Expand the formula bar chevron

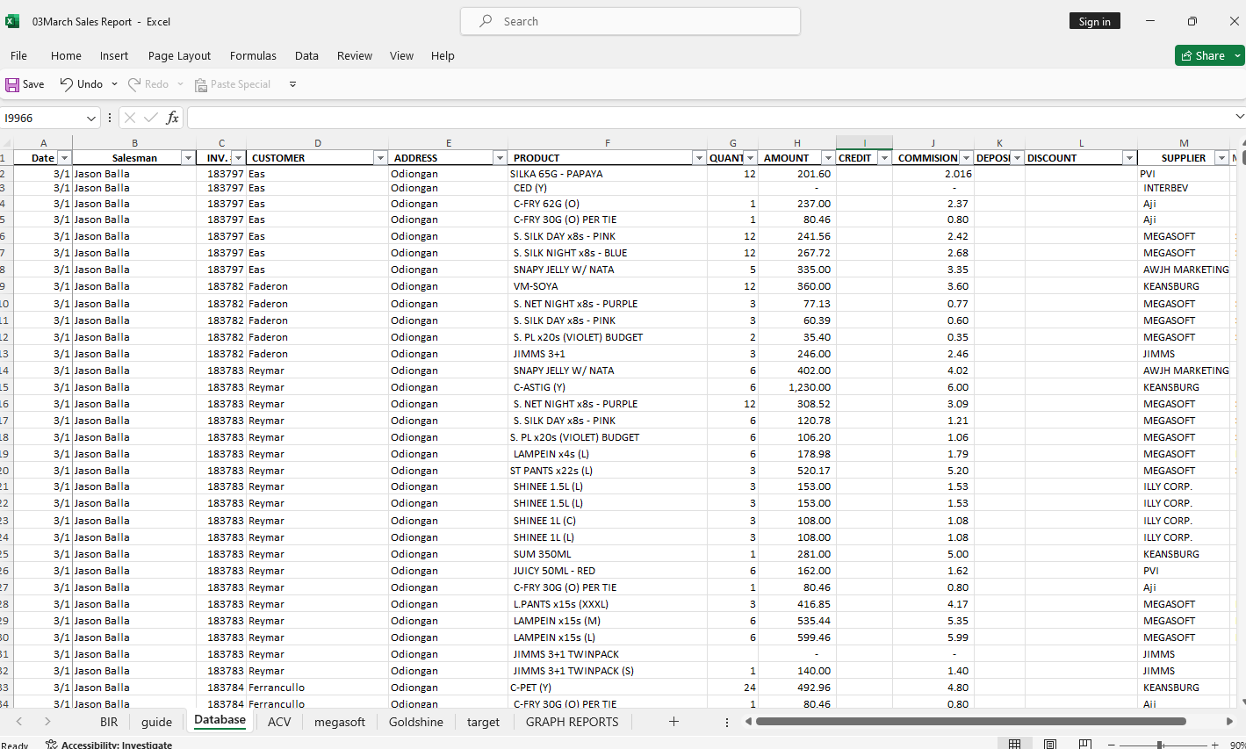(x=1239, y=117)
